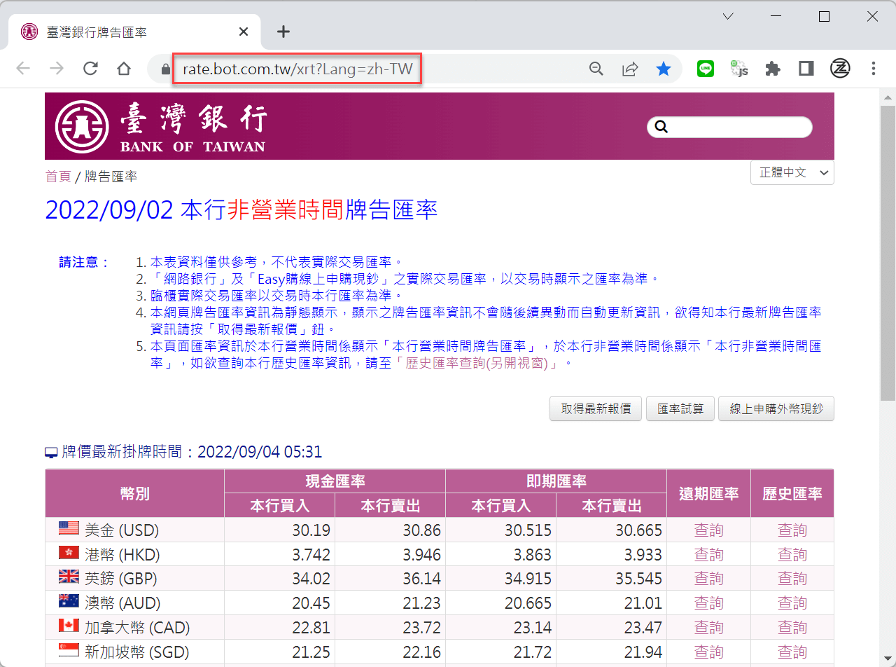Click the Hong Kong flag icon
The width and height of the screenshot is (896, 667).
[69, 553]
